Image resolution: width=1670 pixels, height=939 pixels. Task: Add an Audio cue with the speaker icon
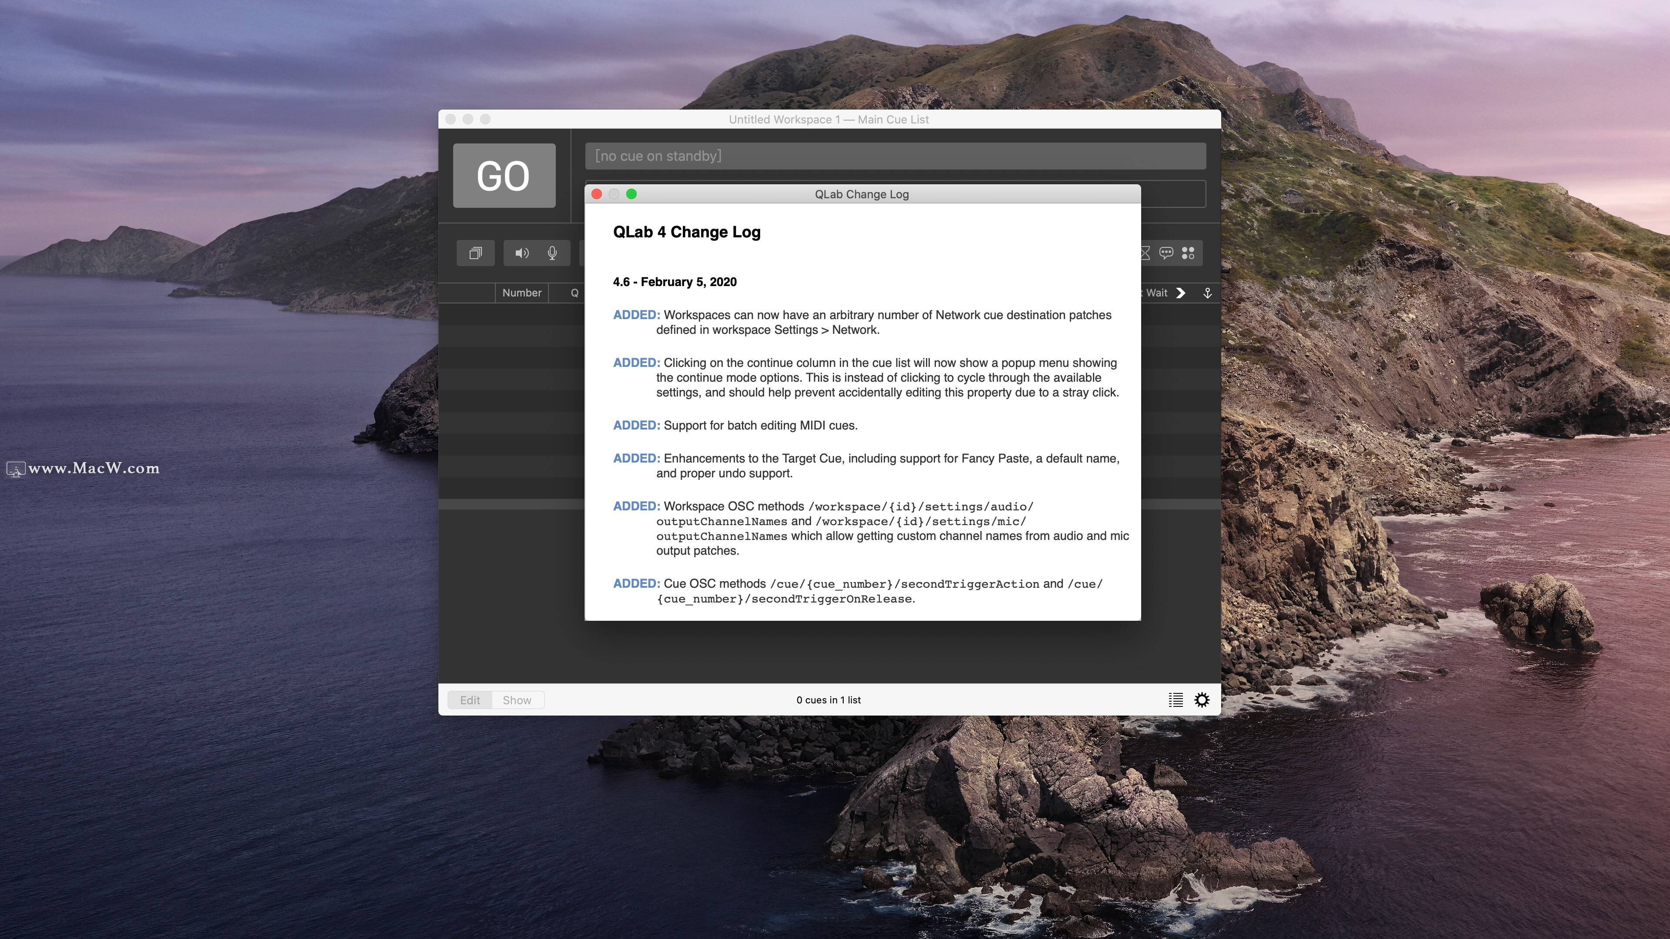pos(522,253)
